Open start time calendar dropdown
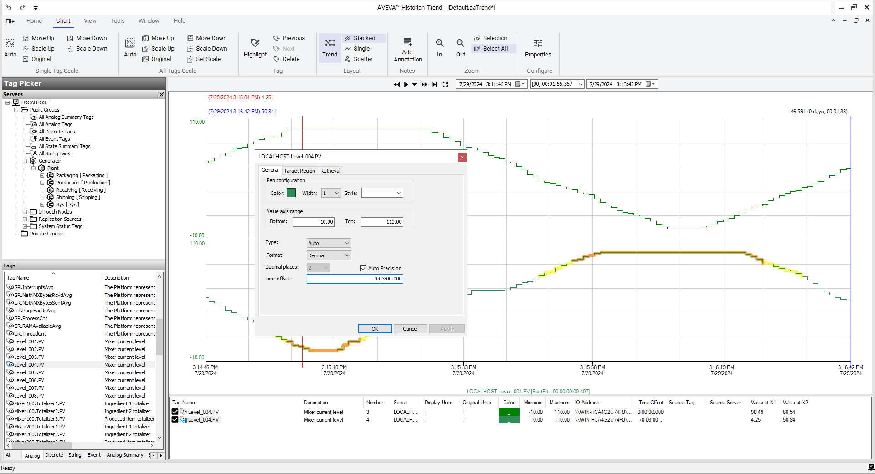The image size is (875, 474). [520, 84]
